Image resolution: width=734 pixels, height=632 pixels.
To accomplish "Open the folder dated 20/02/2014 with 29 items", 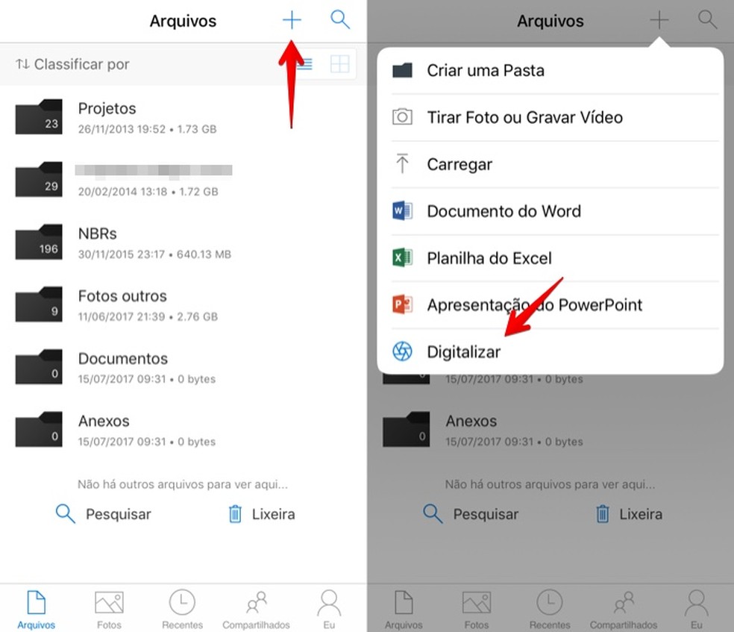I will [x=183, y=180].
